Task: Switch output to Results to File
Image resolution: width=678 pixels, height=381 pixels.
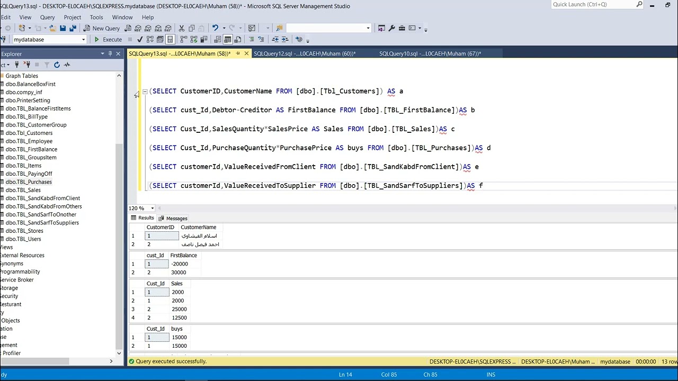Action: (237, 39)
